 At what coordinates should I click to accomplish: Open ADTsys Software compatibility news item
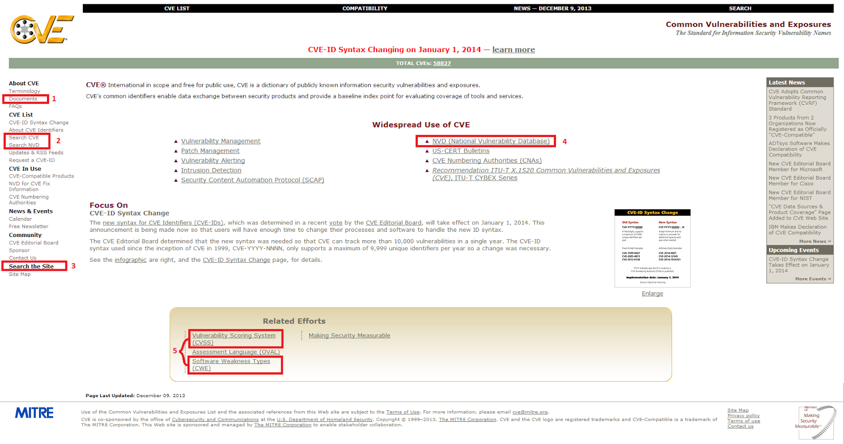click(799, 149)
